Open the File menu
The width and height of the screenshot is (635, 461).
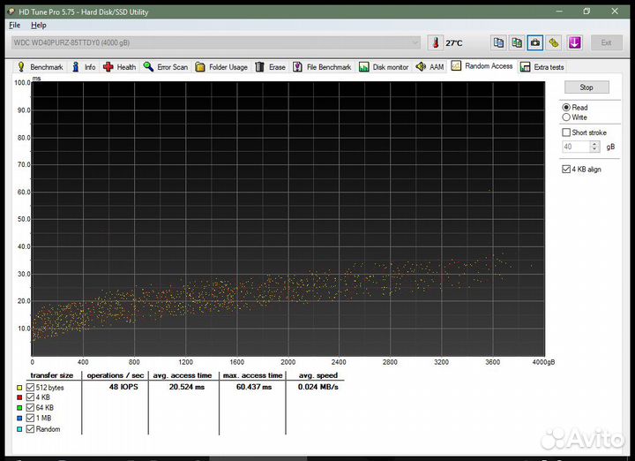pyautogui.click(x=15, y=25)
